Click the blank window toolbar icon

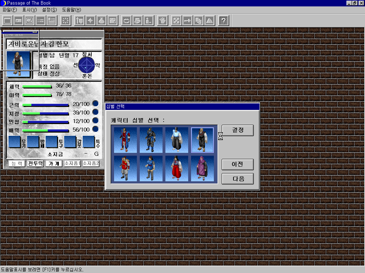pos(8,21)
